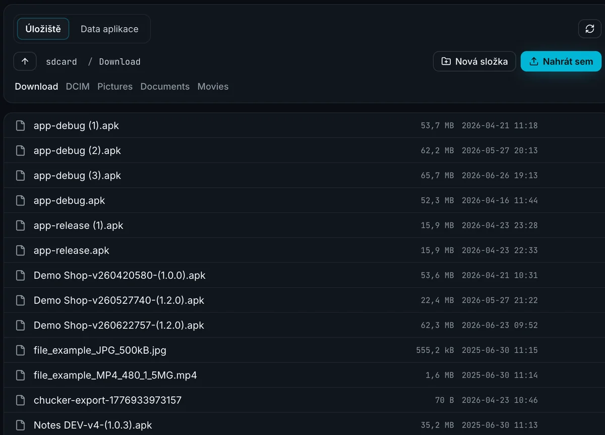
Task: Open the Pictures shortcut
Action: pyautogui.click(x=115, y=87)
